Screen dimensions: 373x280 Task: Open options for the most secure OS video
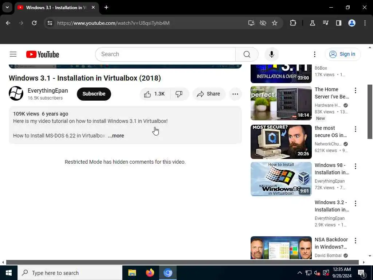356,129
